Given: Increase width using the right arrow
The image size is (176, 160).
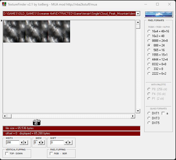Looking at the screenshot, I should (26, 143).
